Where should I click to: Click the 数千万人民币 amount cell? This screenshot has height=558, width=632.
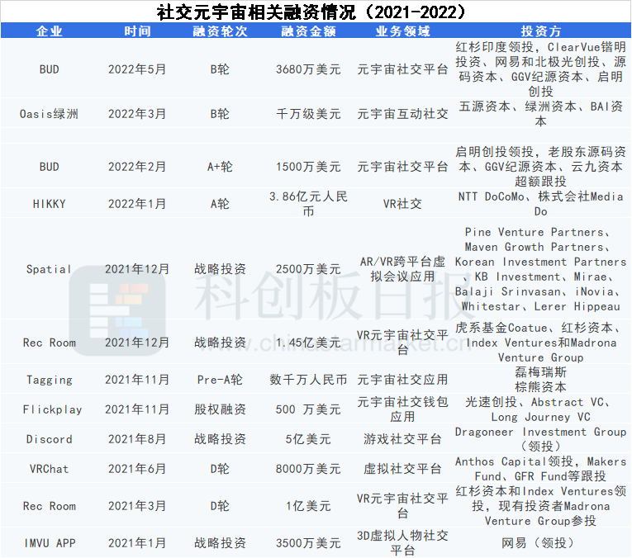[308, 380]
